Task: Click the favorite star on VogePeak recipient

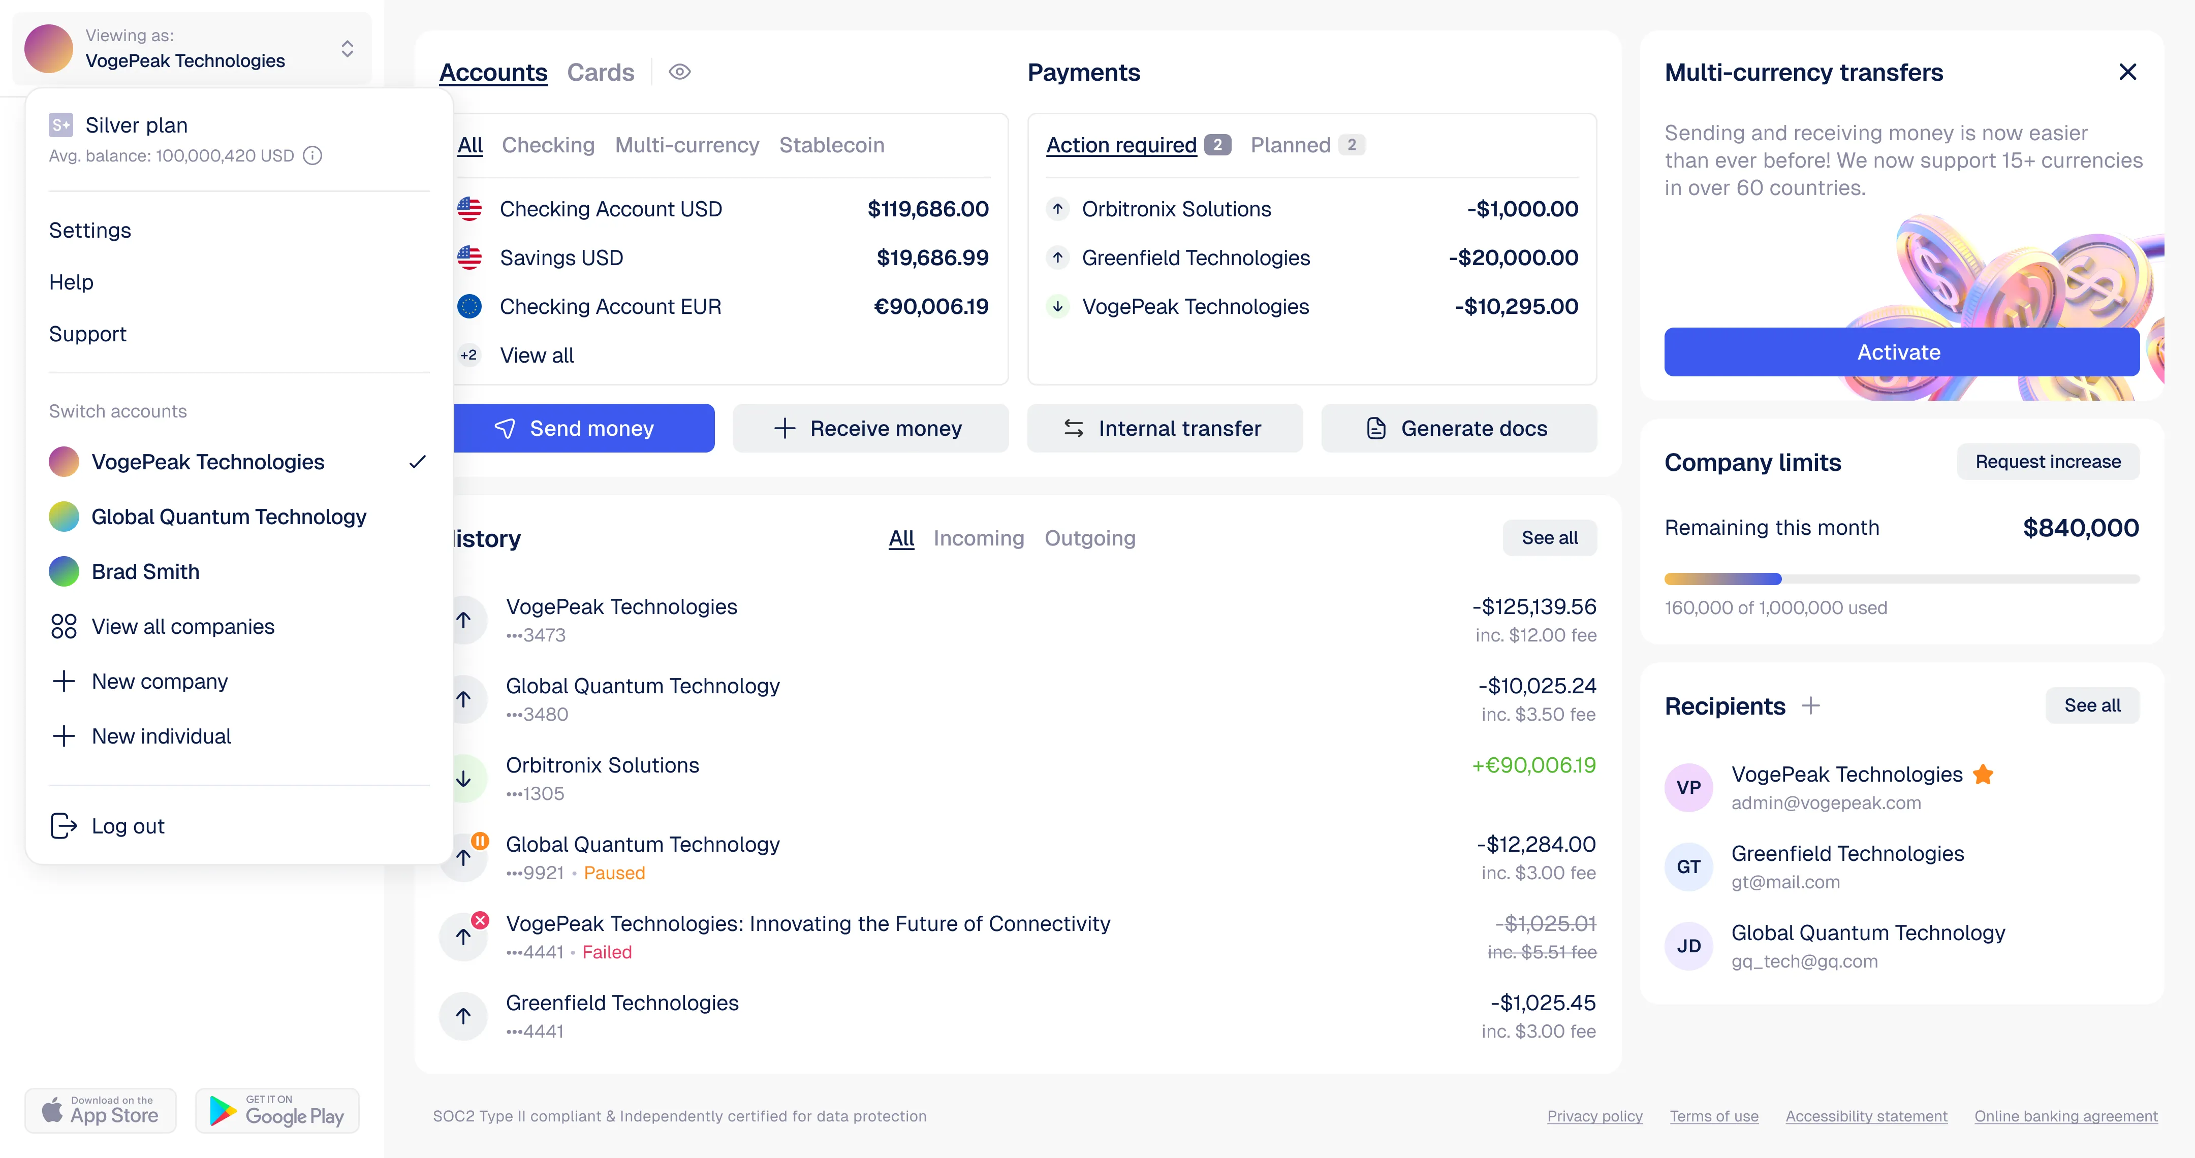Action: 1984,775
